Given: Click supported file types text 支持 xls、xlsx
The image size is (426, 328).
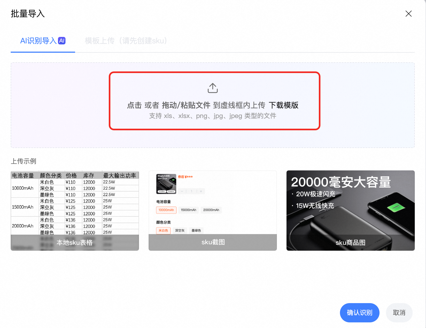Looking at the screenshot, I should (x=213, y=116).
